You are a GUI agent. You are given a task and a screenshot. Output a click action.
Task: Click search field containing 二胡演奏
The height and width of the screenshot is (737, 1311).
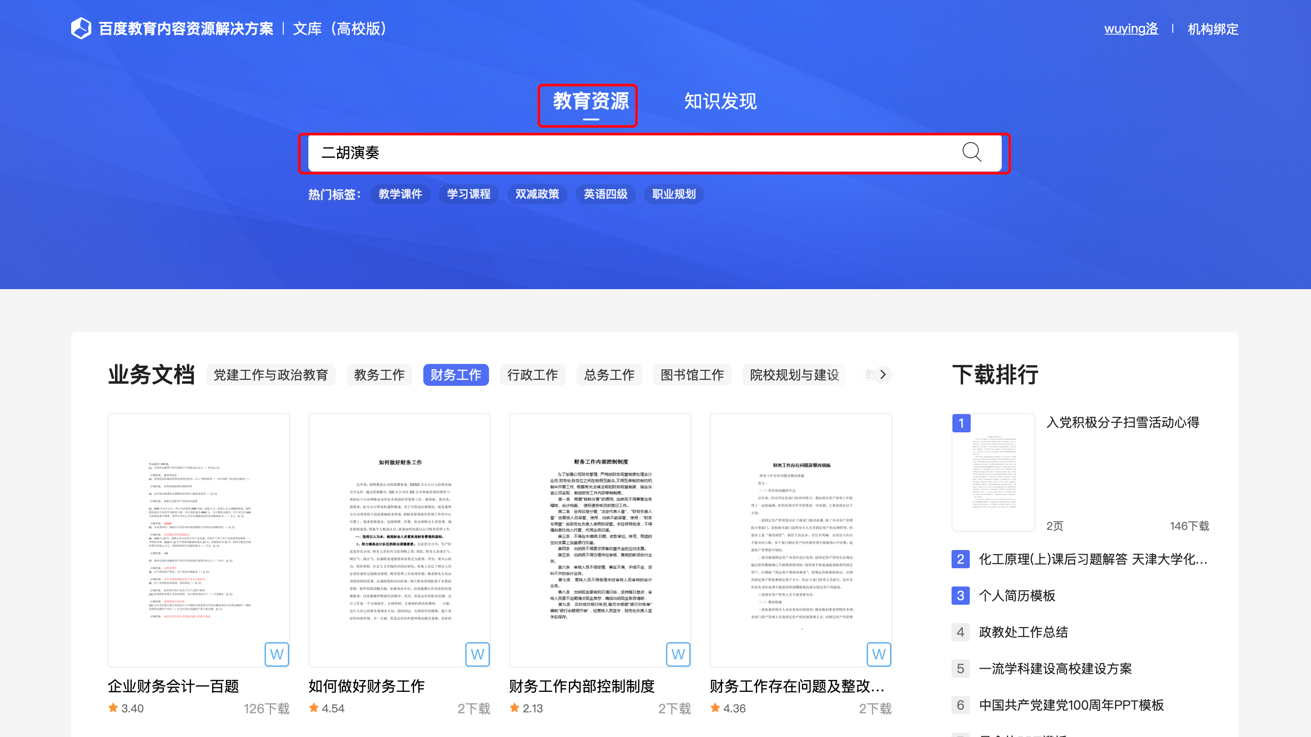[x=611, y=153]
